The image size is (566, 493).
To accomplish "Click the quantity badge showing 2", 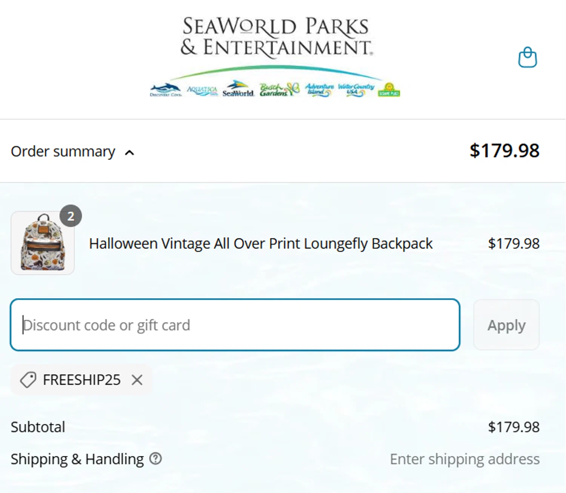I will coord(71,216).
